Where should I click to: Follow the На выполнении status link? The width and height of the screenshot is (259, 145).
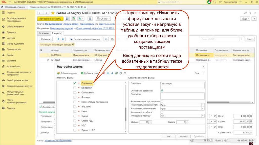(x=54, y=24)
